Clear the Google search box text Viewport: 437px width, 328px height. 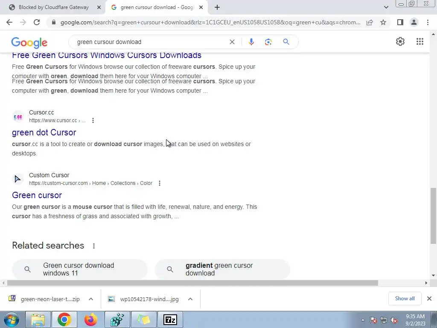click(x=232, y=42)
